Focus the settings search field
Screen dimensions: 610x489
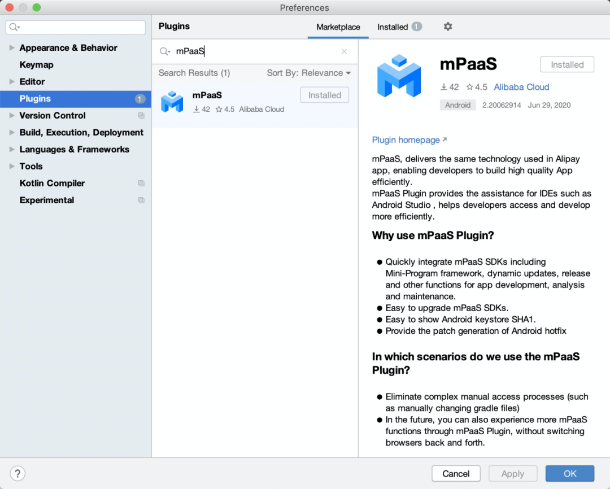click(76, 27)
